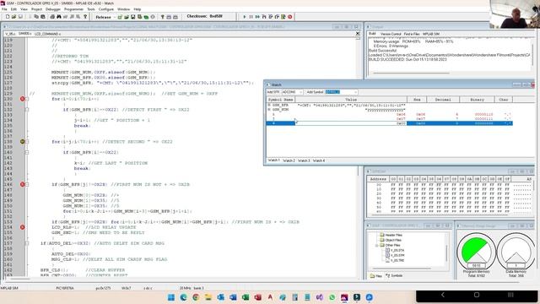
Task: Switch to the Watch 2 tab
Action: tap(289, 160)
